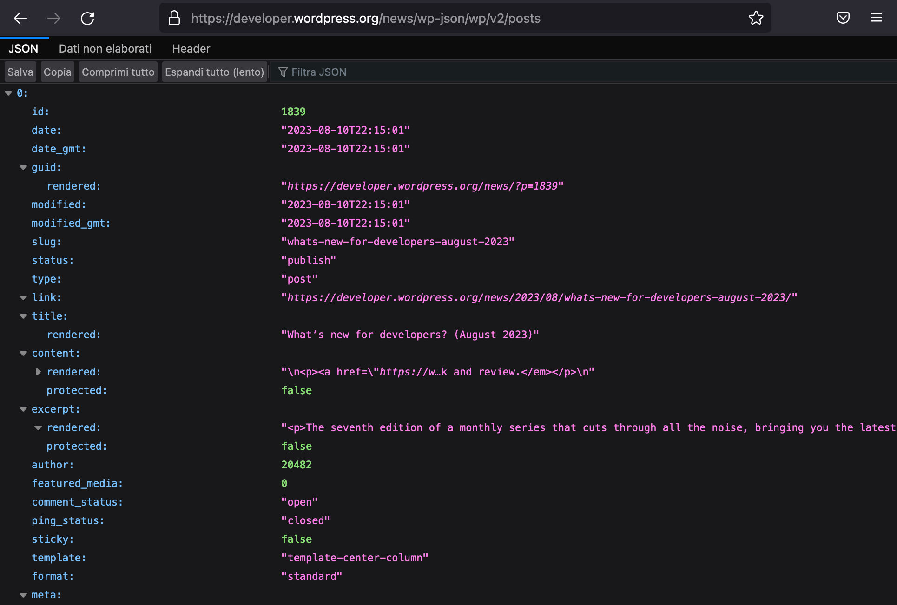Image resolution: width=897 pixels, height=605 pixels.
Task: Click the filter funnel icon
Action: (283, 72)
